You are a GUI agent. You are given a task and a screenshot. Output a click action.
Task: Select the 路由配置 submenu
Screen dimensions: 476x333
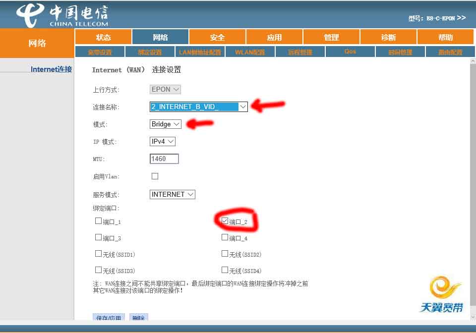pyautogui.click(x=451, y=52)
